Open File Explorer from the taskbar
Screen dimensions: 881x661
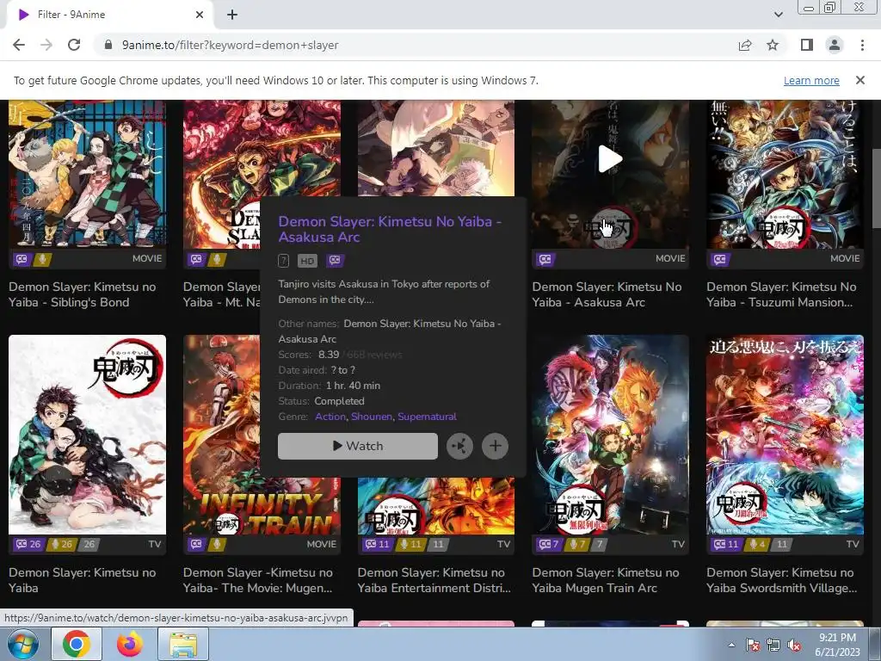point(183,644)
